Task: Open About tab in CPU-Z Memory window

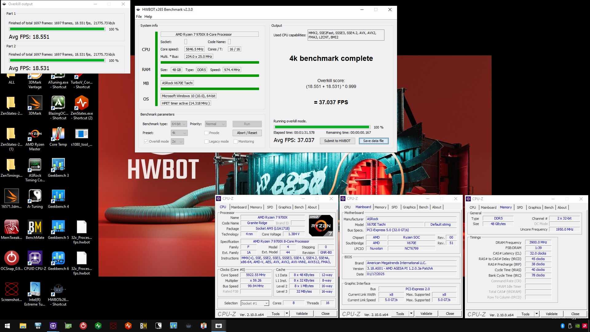Action: coord(562,207)
